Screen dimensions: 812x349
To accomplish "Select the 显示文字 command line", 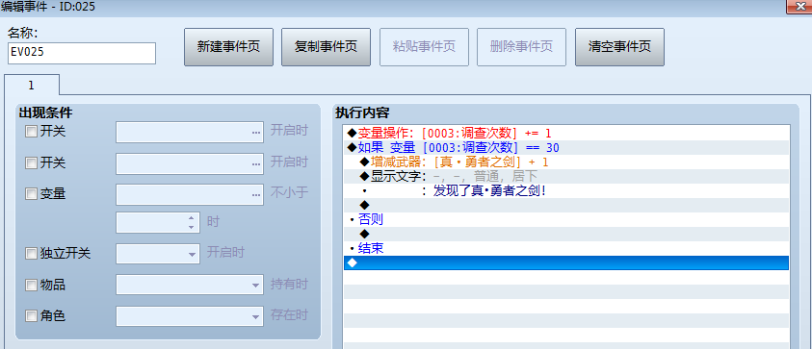I will click(x=566, y=177).
